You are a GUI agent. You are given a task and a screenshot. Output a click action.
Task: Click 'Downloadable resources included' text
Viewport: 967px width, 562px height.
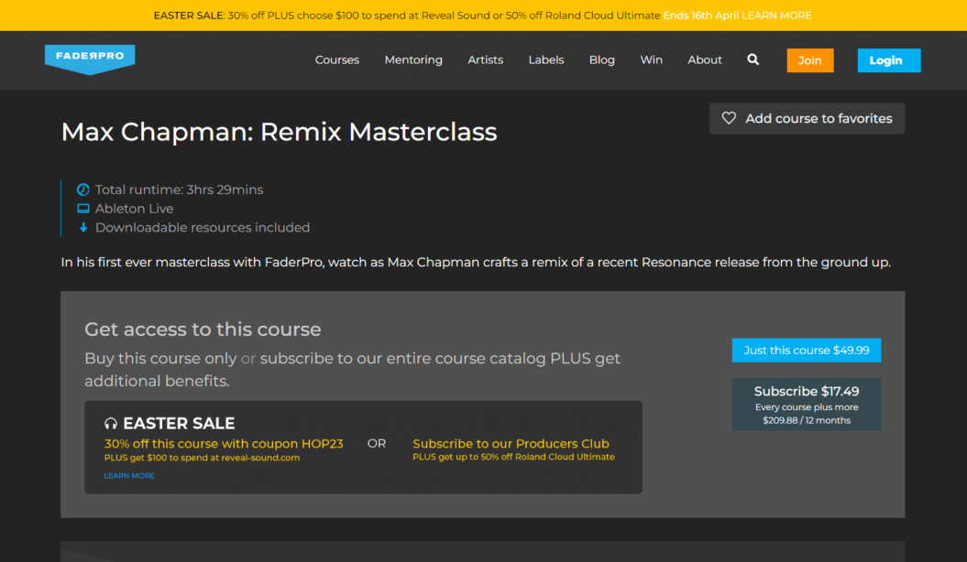203,228
